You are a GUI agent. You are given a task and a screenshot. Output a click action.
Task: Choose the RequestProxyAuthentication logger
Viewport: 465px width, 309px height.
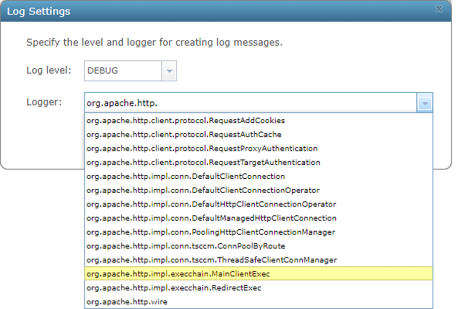[259, 149]
